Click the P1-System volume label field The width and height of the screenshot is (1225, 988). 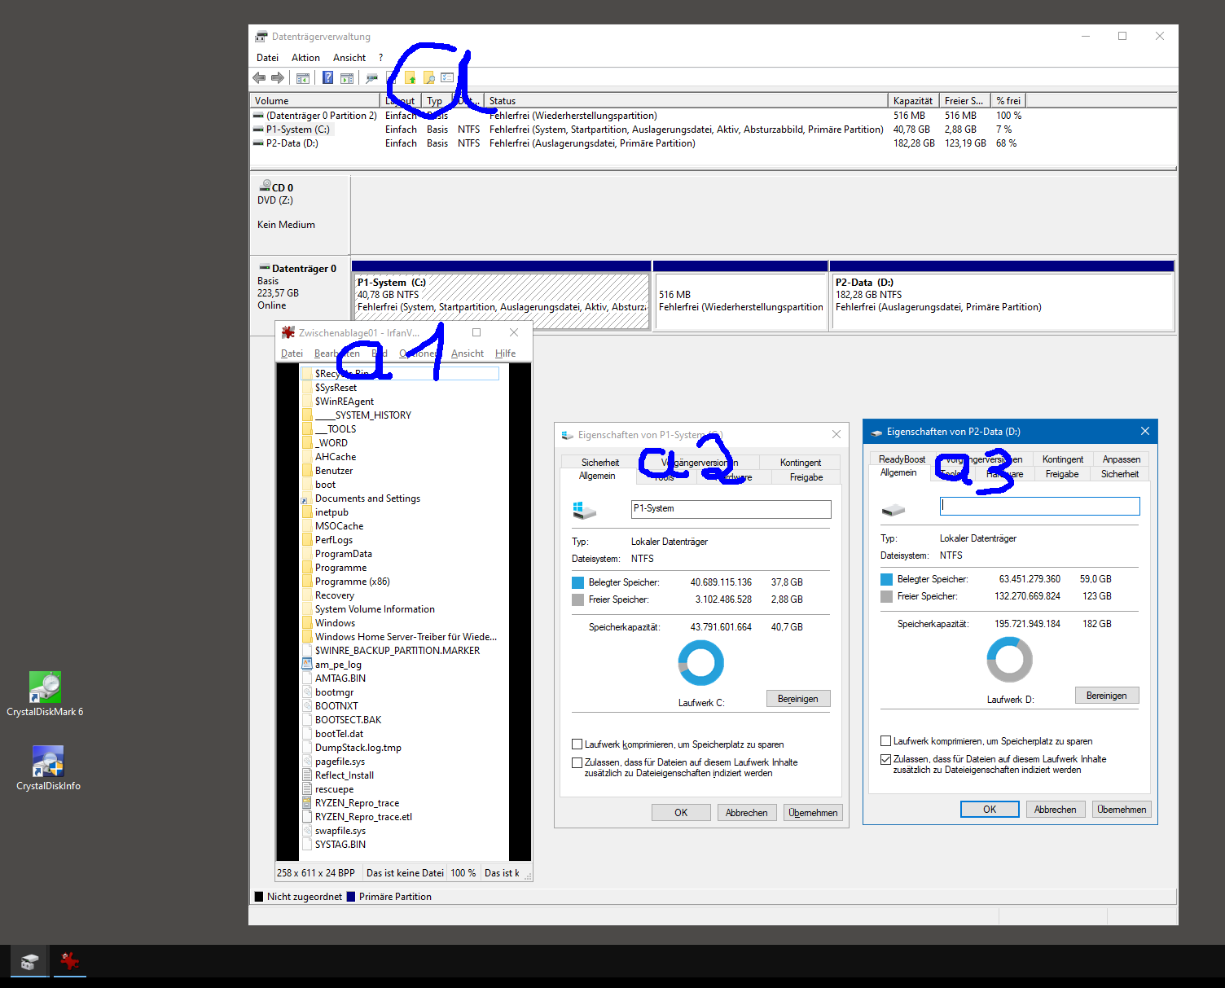click(x=731, y=509)
